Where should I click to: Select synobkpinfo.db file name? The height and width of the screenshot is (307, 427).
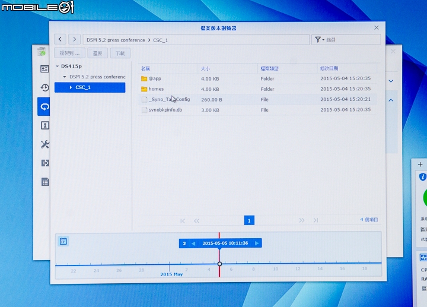click(165, 110)
